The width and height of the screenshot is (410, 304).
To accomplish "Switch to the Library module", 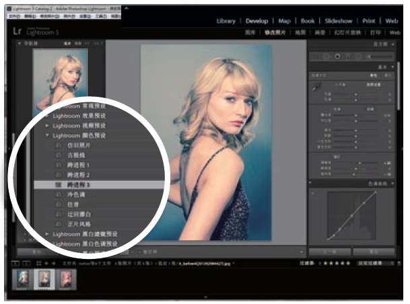I will tap(226, 21).
